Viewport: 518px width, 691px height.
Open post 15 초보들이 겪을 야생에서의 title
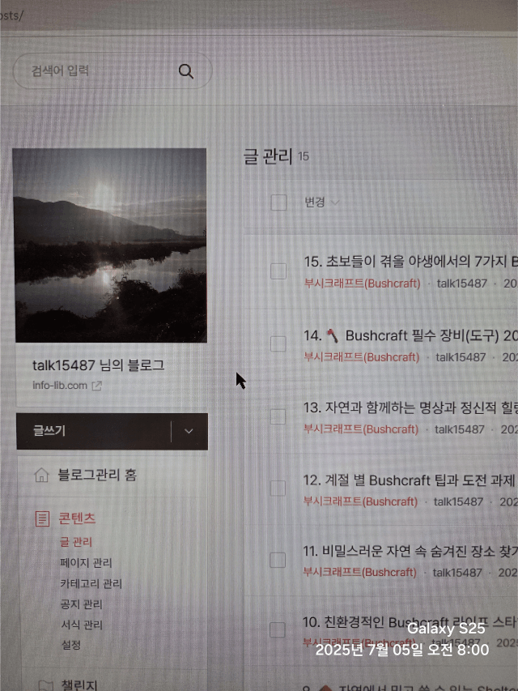point(410,262)
